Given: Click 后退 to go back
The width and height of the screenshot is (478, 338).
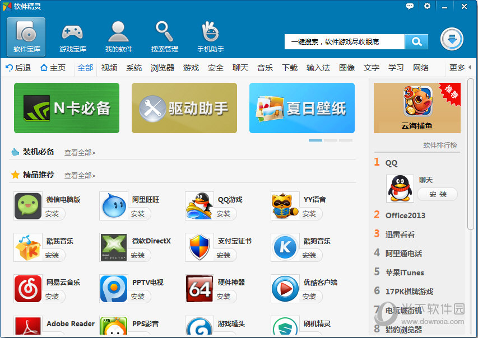Looking at the screenshot, I should [18, 68].
